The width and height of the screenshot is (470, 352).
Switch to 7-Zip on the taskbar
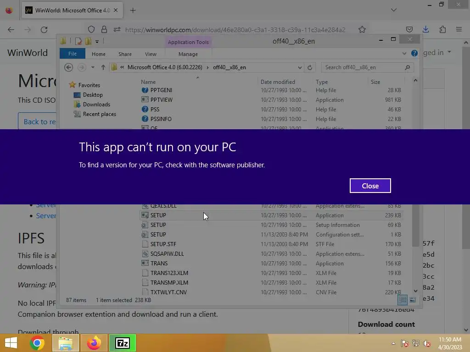[123, 343]
